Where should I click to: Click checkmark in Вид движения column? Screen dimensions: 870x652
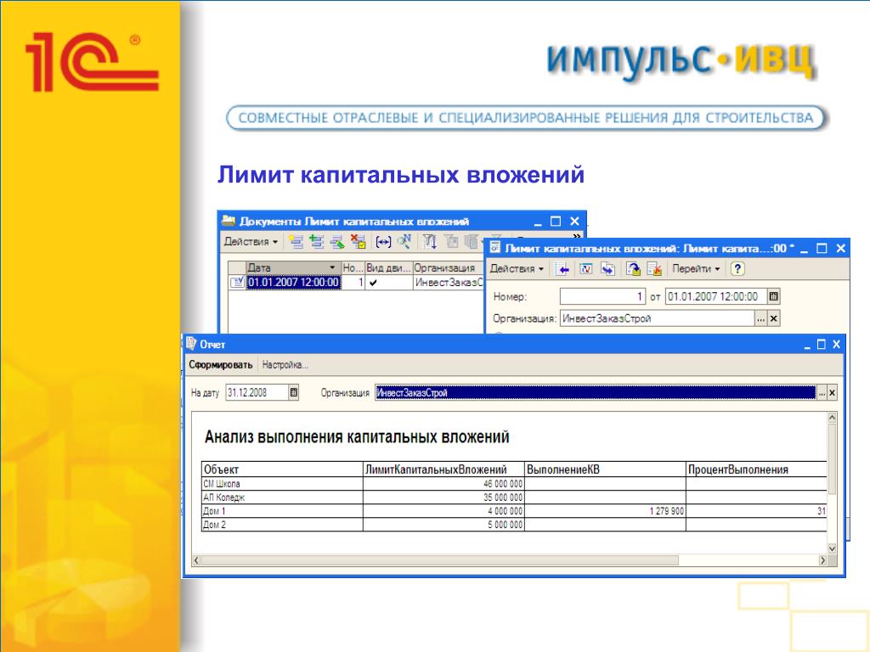click(373, 283)
